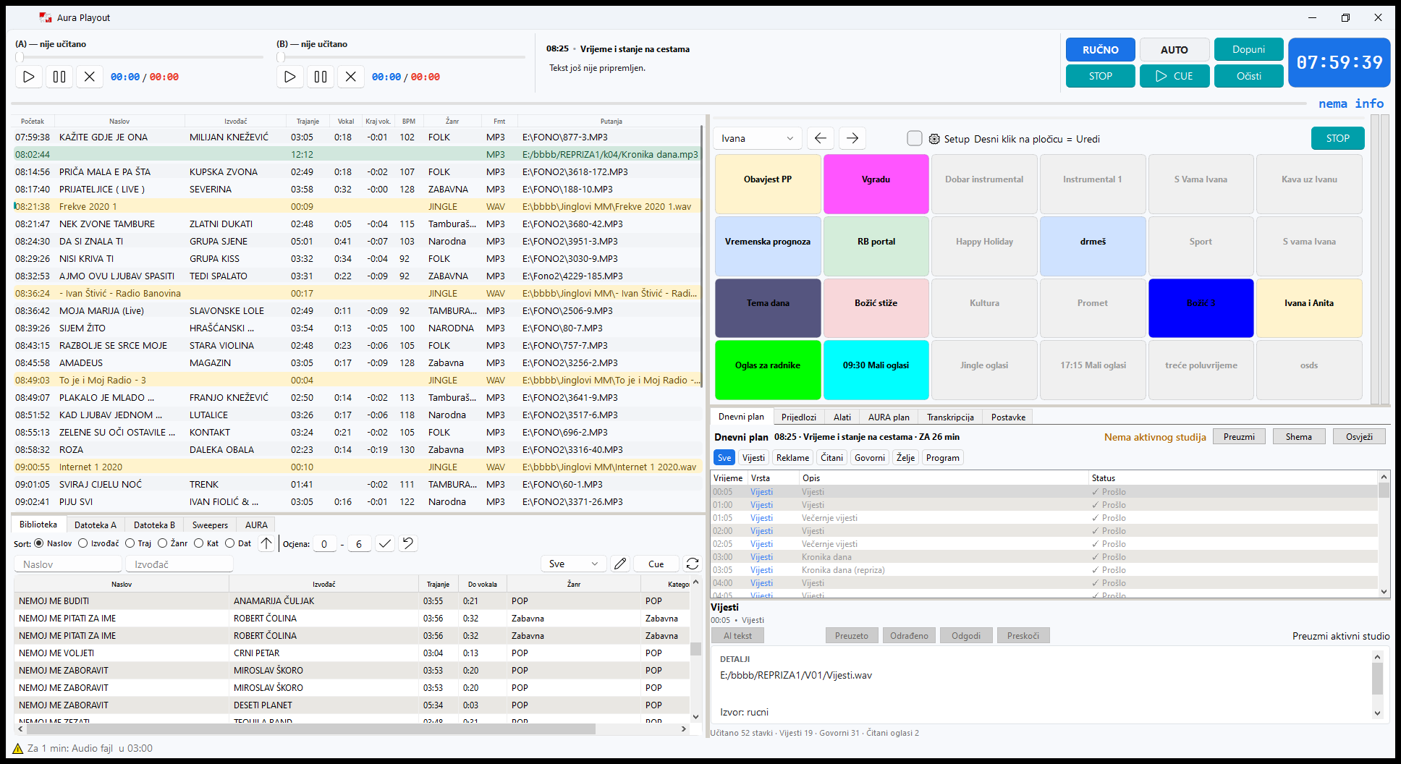
Task: Select Naslov sort radio button
Action: pos(39,543)
